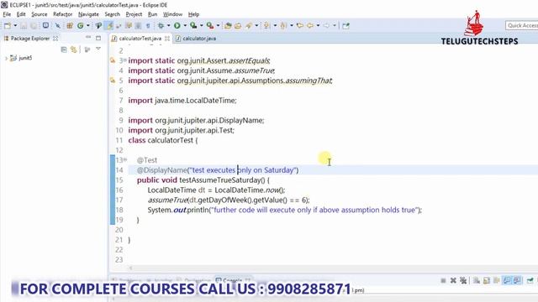Click the New Java Package toolbar icon

click(70, 25)
